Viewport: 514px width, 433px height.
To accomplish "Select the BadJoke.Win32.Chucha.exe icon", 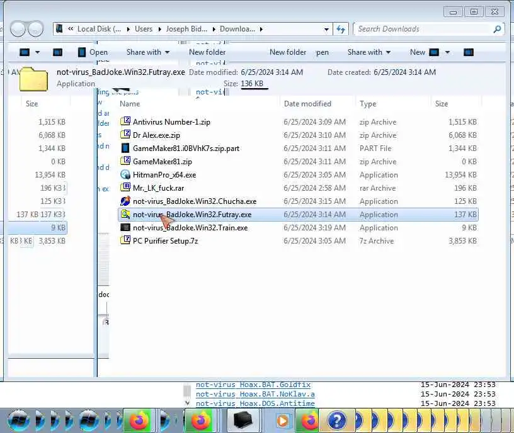I will [125, 201].
